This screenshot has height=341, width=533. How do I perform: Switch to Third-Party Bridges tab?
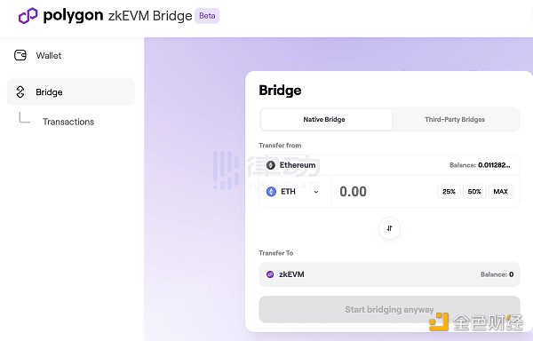[455, 119]
